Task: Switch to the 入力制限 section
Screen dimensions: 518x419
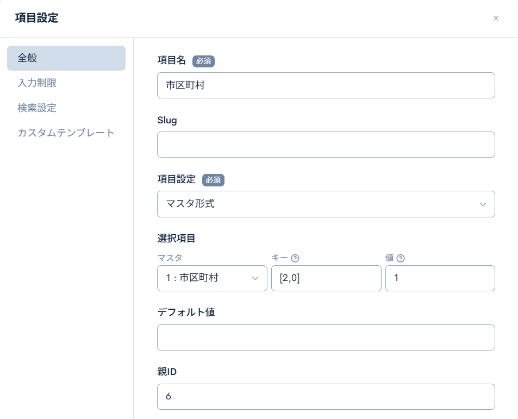Action: click(37, 83)
